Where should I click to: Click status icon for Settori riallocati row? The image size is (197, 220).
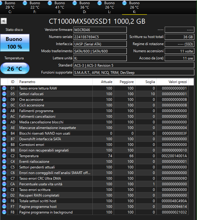pyautogui.click(x=4, y=94)
